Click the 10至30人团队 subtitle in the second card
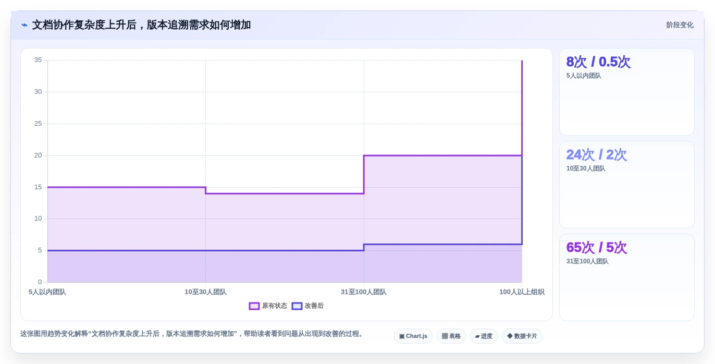The image size is (715, 364). [x=586, y=168]
